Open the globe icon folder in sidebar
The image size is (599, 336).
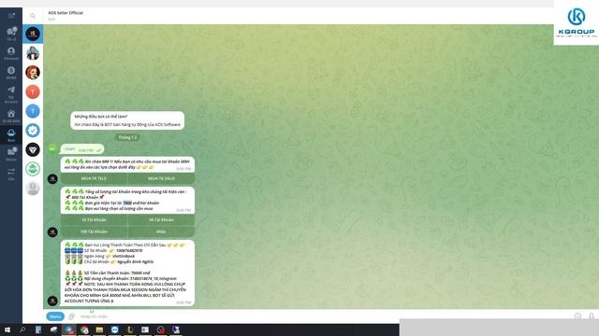[x=11, y=73]
